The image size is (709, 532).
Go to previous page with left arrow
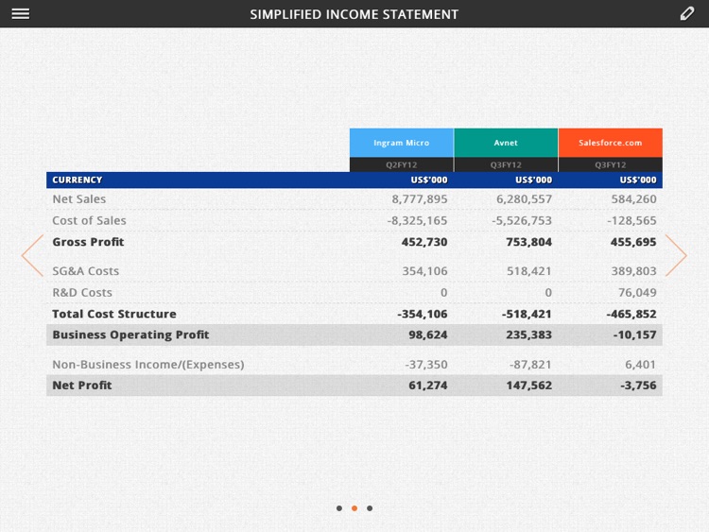(x=32, y=255)
